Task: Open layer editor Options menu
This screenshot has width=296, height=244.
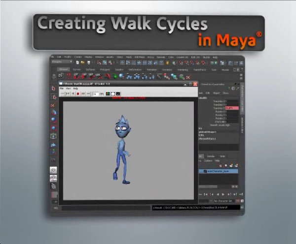Action: pyautogui.click(x=208, y=161)
